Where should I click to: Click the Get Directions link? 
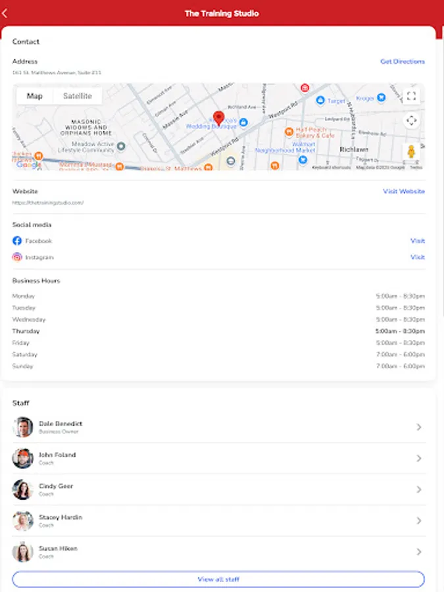click(x=403, y=61)
